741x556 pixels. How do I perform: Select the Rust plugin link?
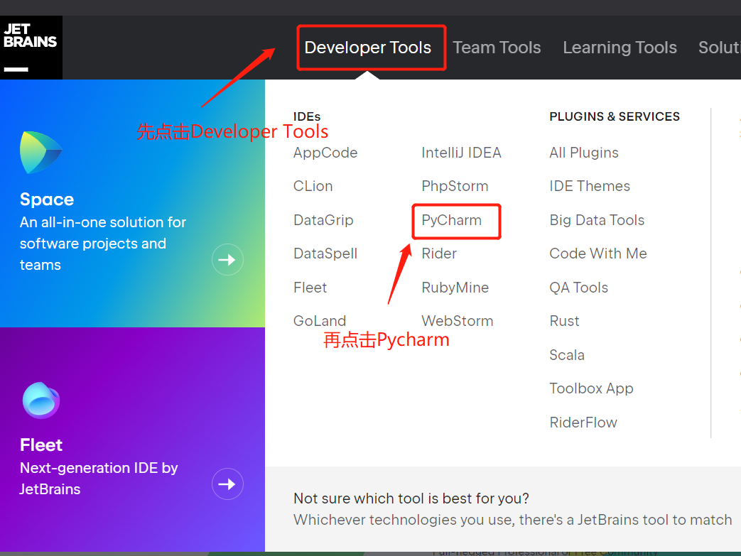point(564,321)
